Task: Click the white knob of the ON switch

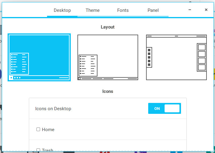Action: point(172,108)
